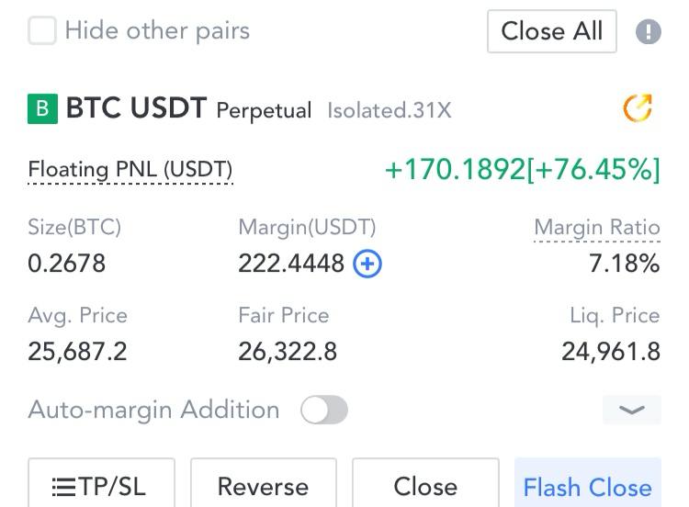Enable the Auto-margin Addition switch
Image resolution: width=689 pixels, height=507 pixels.
pos(324,410)
